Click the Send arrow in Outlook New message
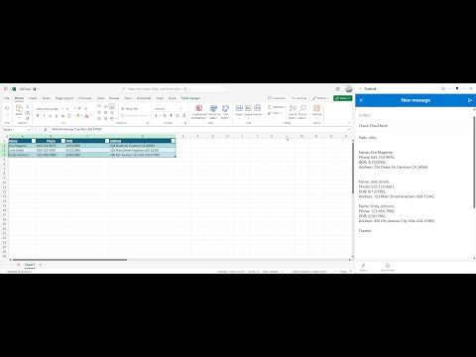Image resolution: width=476 pixels, height=357 pixels. (470, 100)
